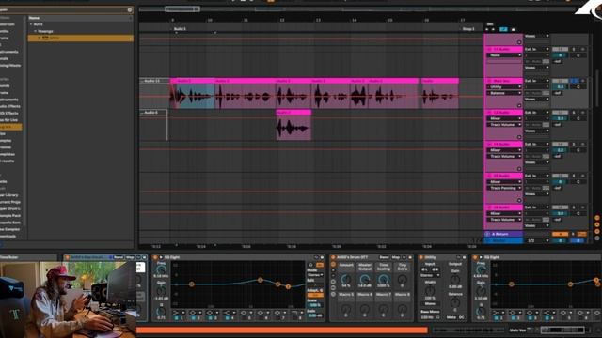602x338 pixels.
Task: Click the Mute button in Utility
Action: (x=451, y=317)
